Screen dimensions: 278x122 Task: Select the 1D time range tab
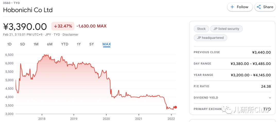coord(9,44)
